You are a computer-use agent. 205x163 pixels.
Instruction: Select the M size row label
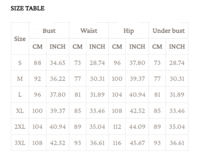[x=20, y=79]
